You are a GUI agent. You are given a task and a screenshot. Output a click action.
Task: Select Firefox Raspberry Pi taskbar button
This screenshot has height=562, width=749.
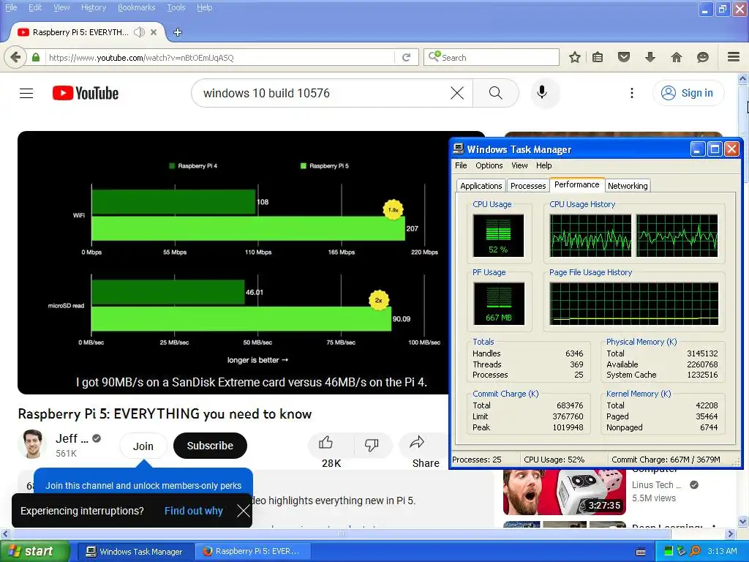pos(252,552)
